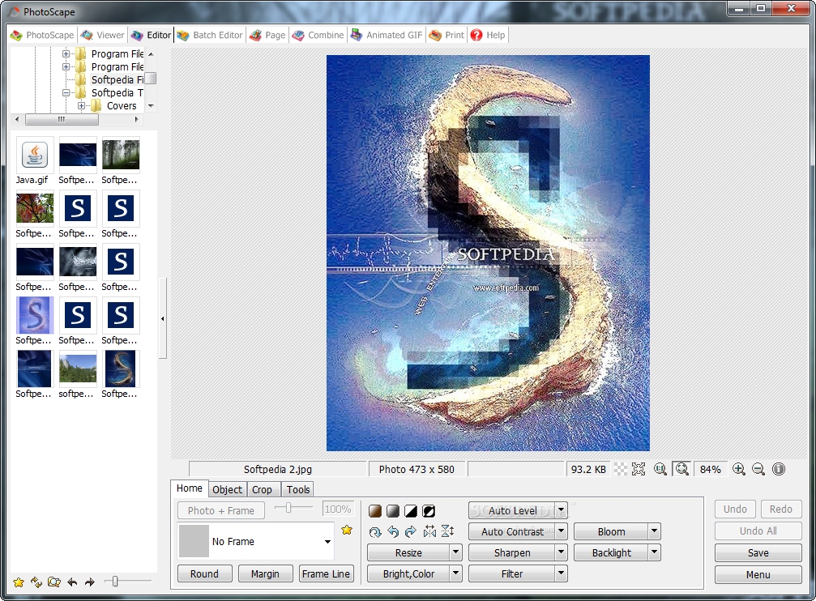816x601 pixels.
Task: Open the Auto Contrast dropdown arrow
Action: 561,531
